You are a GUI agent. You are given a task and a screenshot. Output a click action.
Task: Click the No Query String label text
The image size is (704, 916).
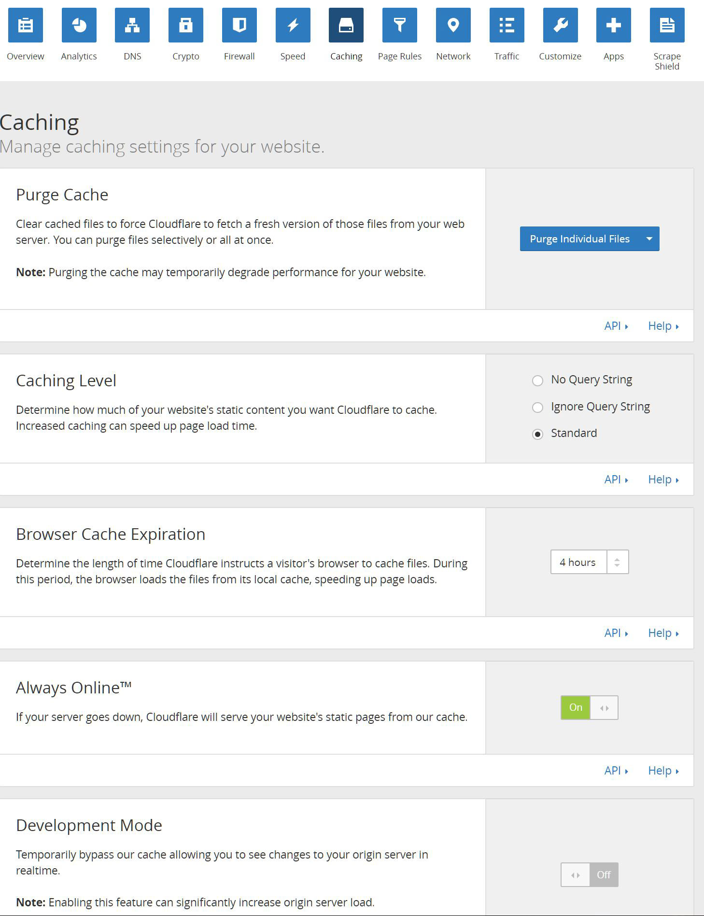point(591,380)
